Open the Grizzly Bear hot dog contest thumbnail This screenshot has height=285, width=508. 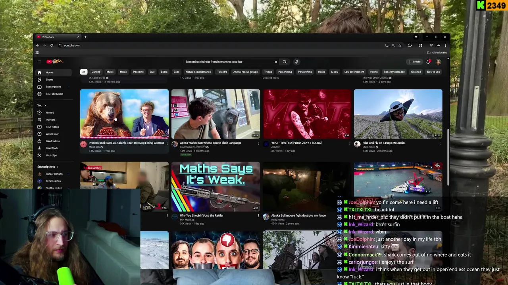[x=124, y=114]
